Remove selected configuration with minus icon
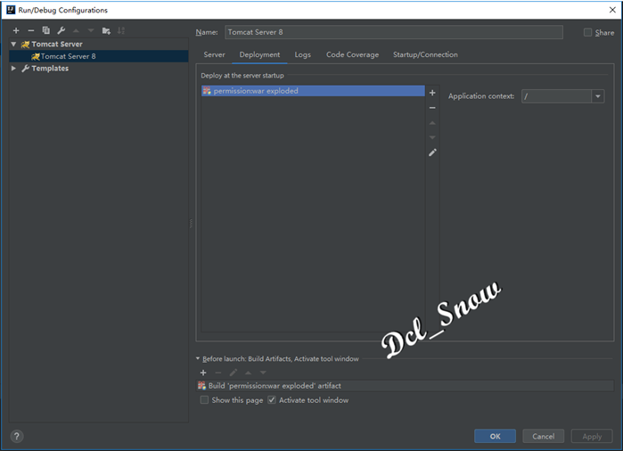 tap(31, 30)
